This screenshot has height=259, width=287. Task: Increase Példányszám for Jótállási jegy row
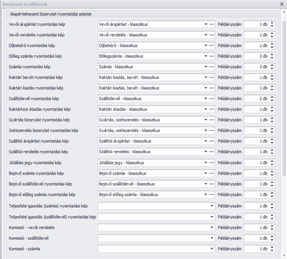coord(272,161)
